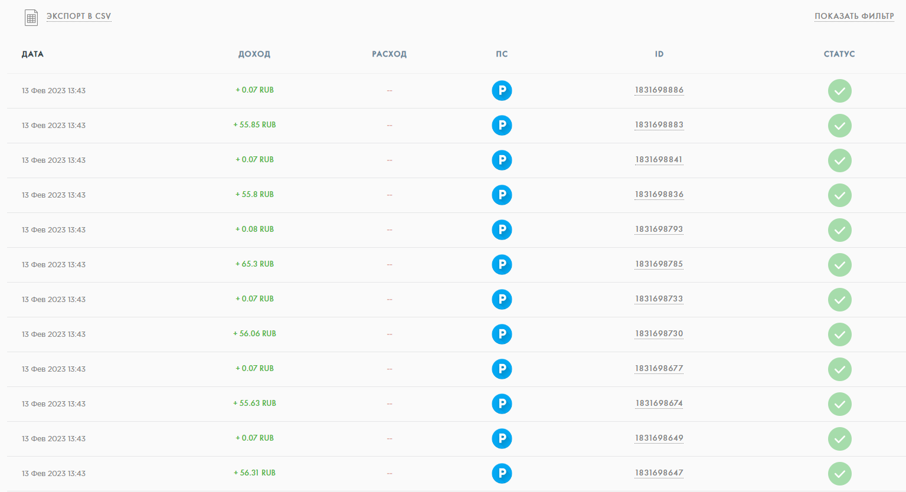Screen dimensions: 906x492
Task: Click the success status checkmark for ID 1831698674
Action: [x=839, y=404]
